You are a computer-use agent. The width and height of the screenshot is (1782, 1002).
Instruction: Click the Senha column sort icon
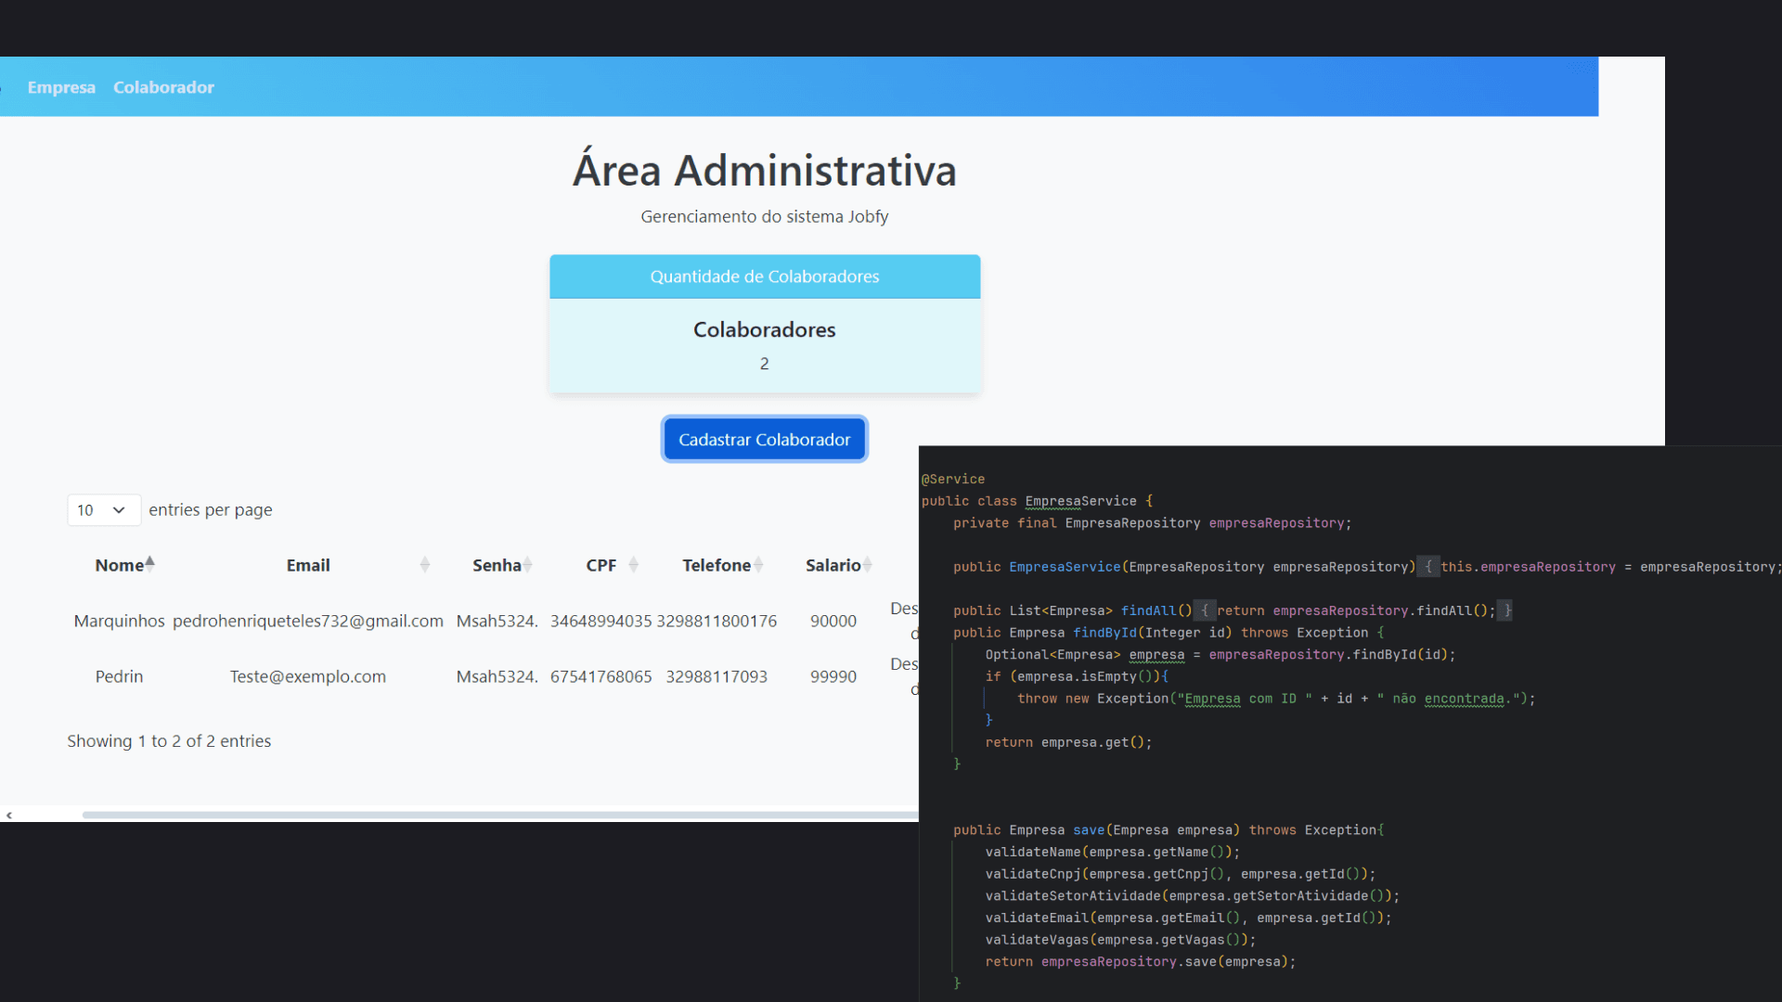pyautogui.click(x=527, y=565)
